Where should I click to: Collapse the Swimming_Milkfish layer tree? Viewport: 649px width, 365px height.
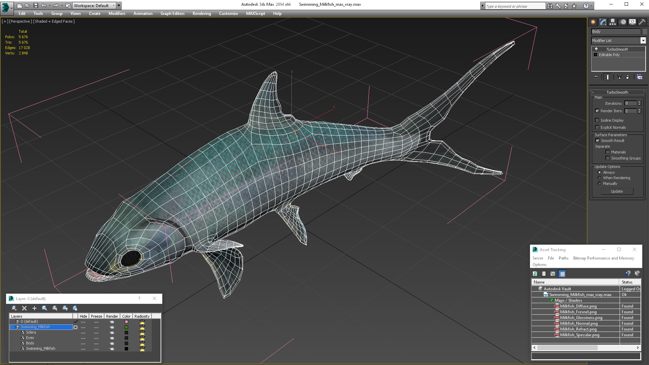click(x=12, y=327)
